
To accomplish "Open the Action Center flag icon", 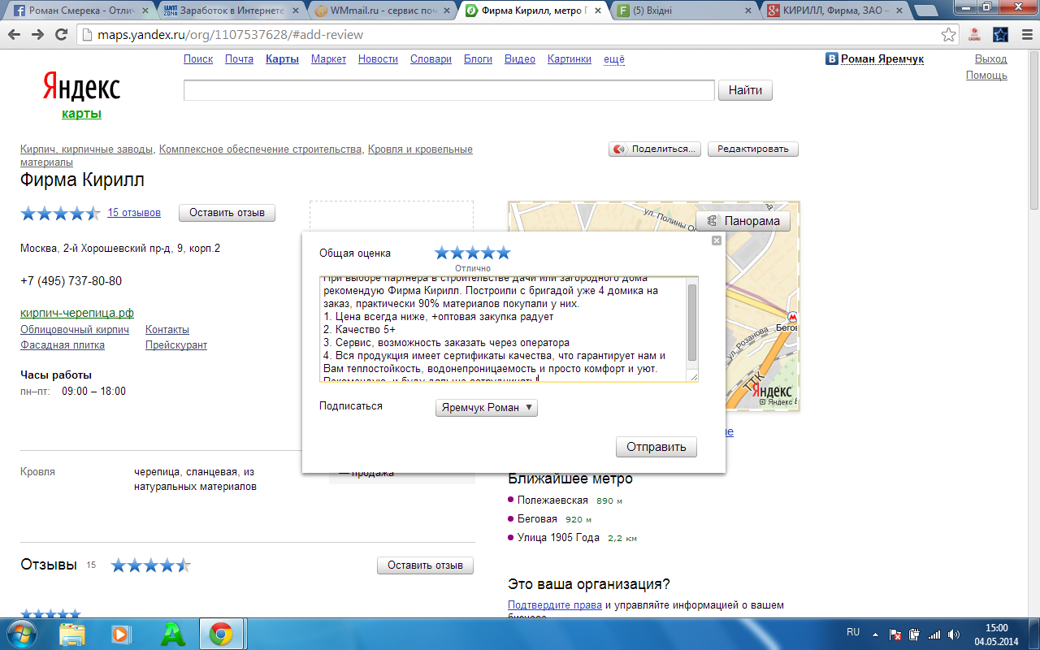I will point(895,634).
